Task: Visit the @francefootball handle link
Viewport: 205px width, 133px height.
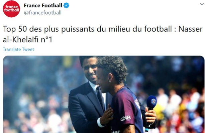Action: tap(42, 13)
